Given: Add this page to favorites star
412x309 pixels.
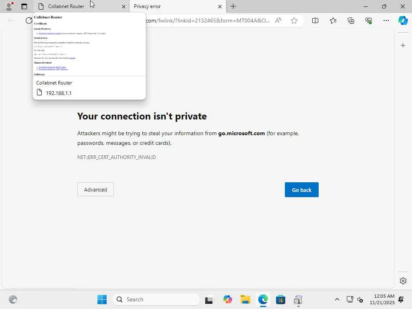Looking at the screenshot, I should (294, 21).
